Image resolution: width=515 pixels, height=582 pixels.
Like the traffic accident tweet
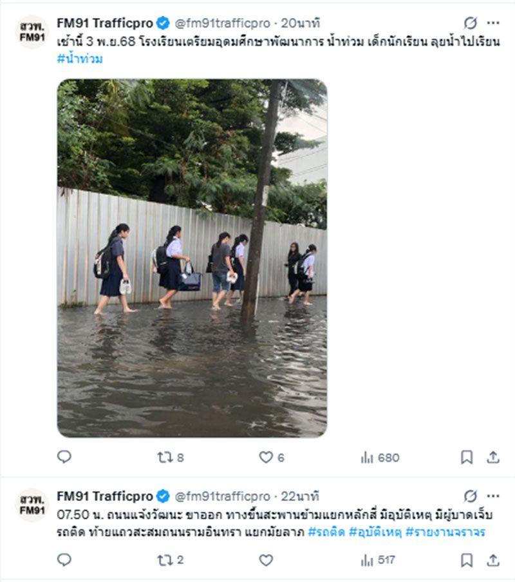pyautogui.click(x=266, y=560)
